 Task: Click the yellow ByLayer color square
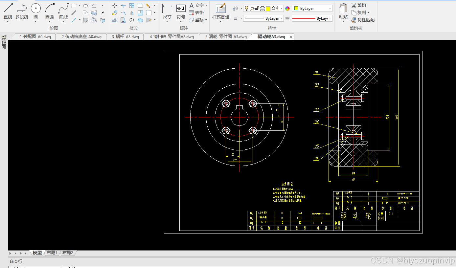297,8
